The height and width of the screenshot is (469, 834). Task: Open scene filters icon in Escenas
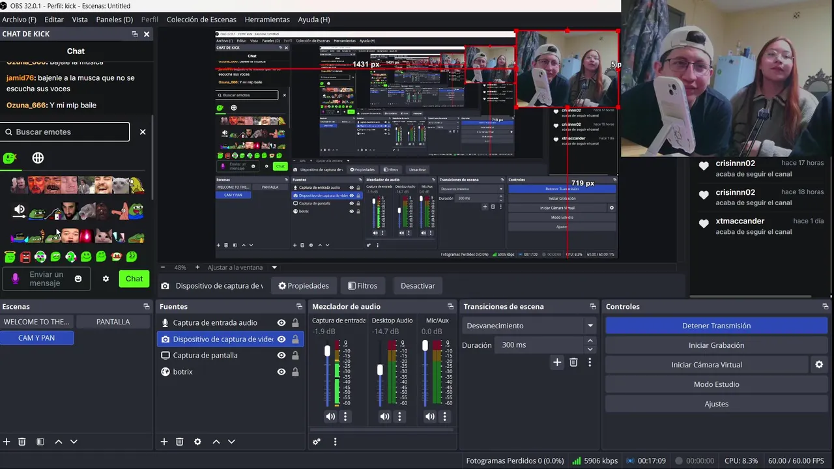coord(40,442)
